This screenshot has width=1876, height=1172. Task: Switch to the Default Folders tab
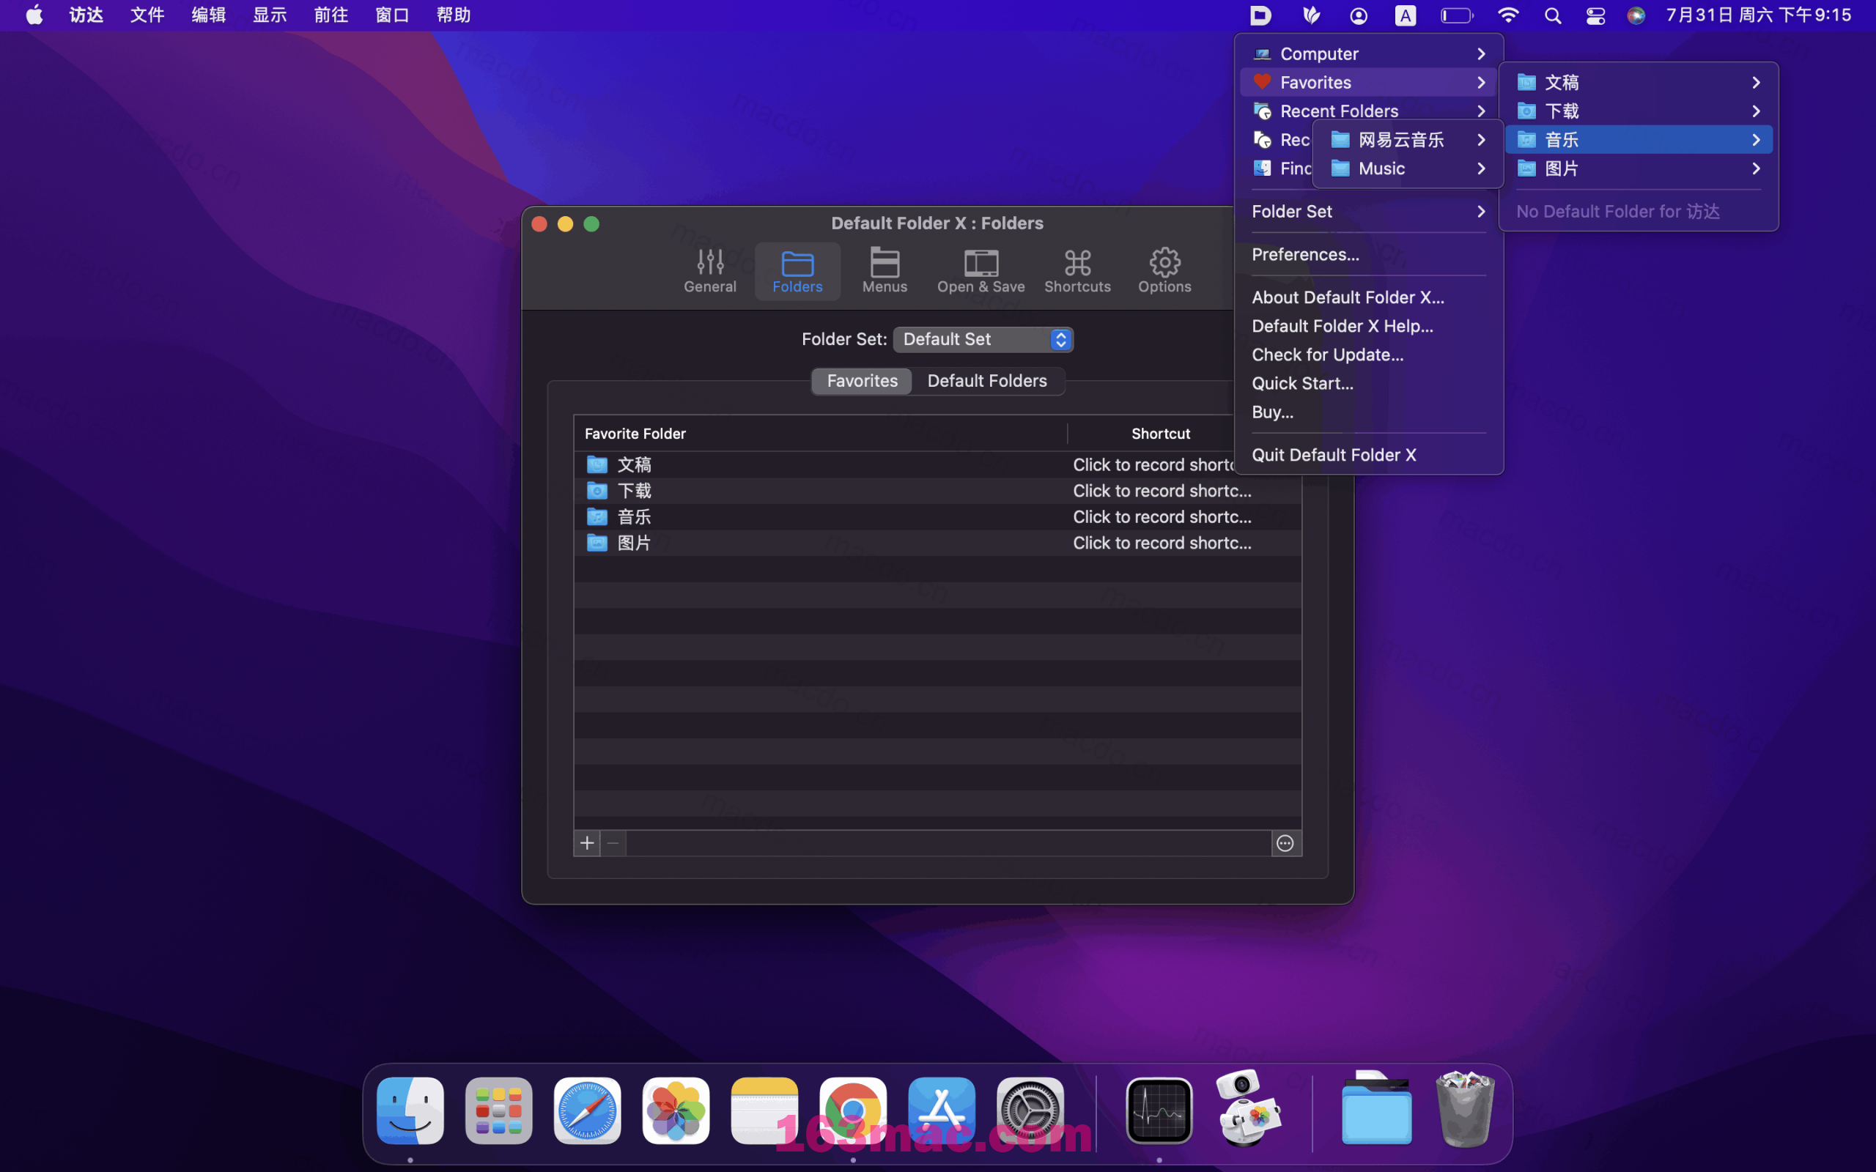[x=987, y=381]
